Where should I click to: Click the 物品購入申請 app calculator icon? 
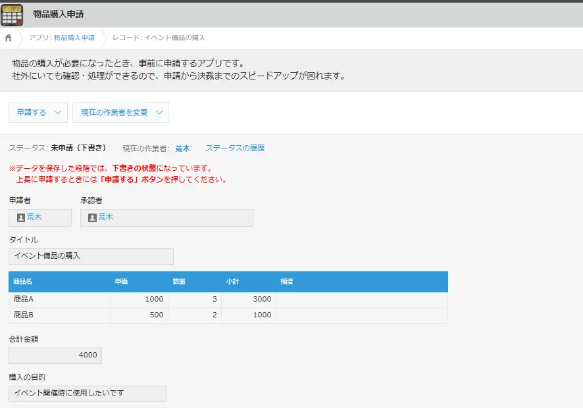(12, 14)
